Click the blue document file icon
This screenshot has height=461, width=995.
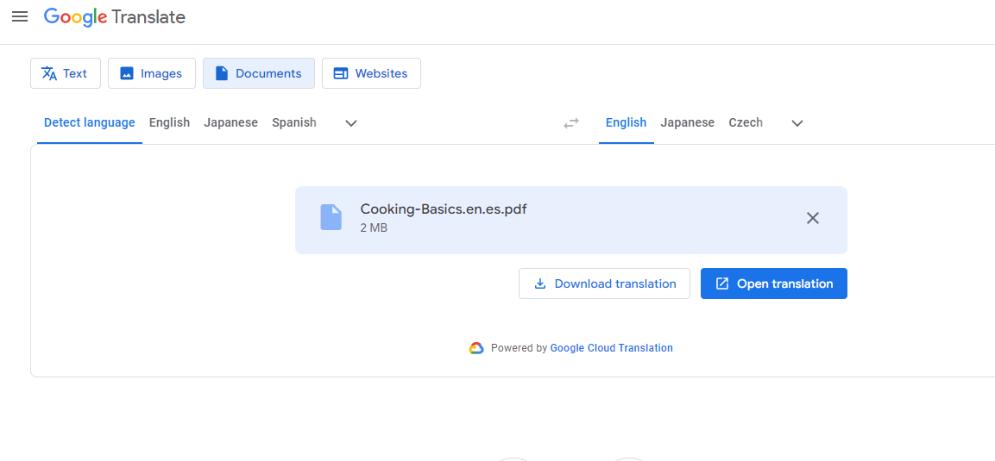tap(331, 217)
